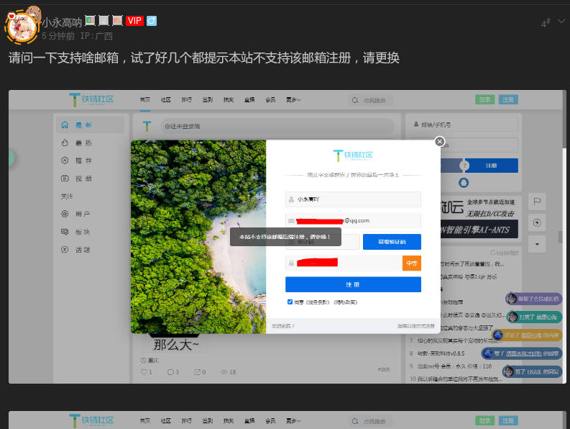The height and width of the screenshot is (429, 570).
Task: Click the down-arrow button on right edge
Action: point(536,244)
